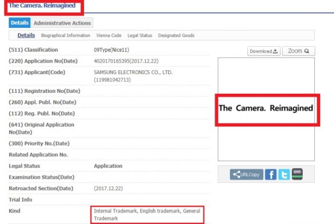
Task: Select 'SAMSUNG ELECTRONICS CO., LTD.' applicant text
Action: click(133, 72)
